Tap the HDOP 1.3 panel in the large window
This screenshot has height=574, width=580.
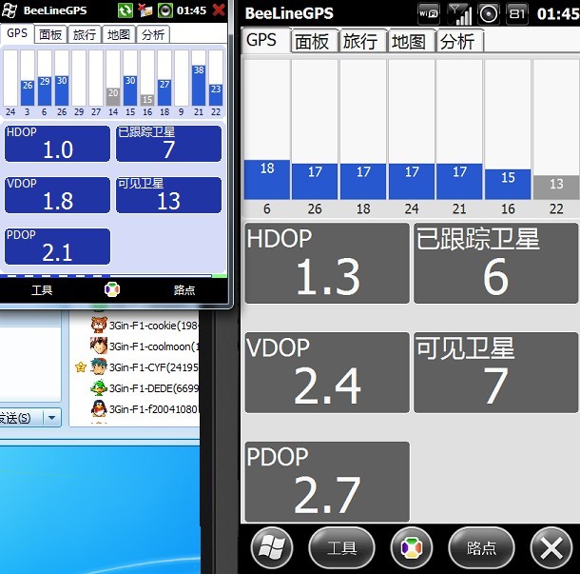pyautogui.click(x=327, y=264)
